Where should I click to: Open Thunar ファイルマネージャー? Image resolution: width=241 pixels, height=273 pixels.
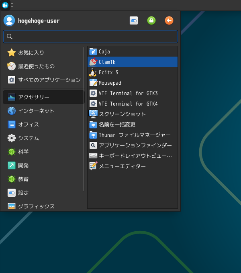click(x=133, y=135)
